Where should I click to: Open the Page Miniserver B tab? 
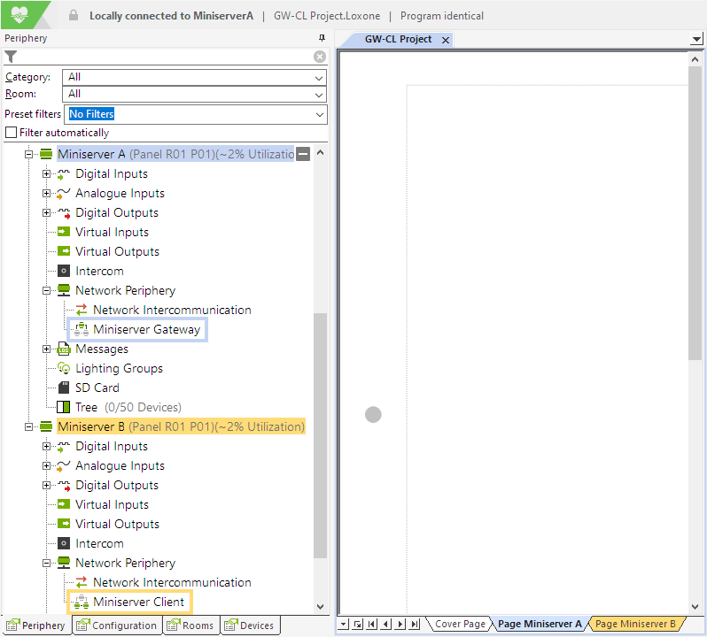click(635, 624)
